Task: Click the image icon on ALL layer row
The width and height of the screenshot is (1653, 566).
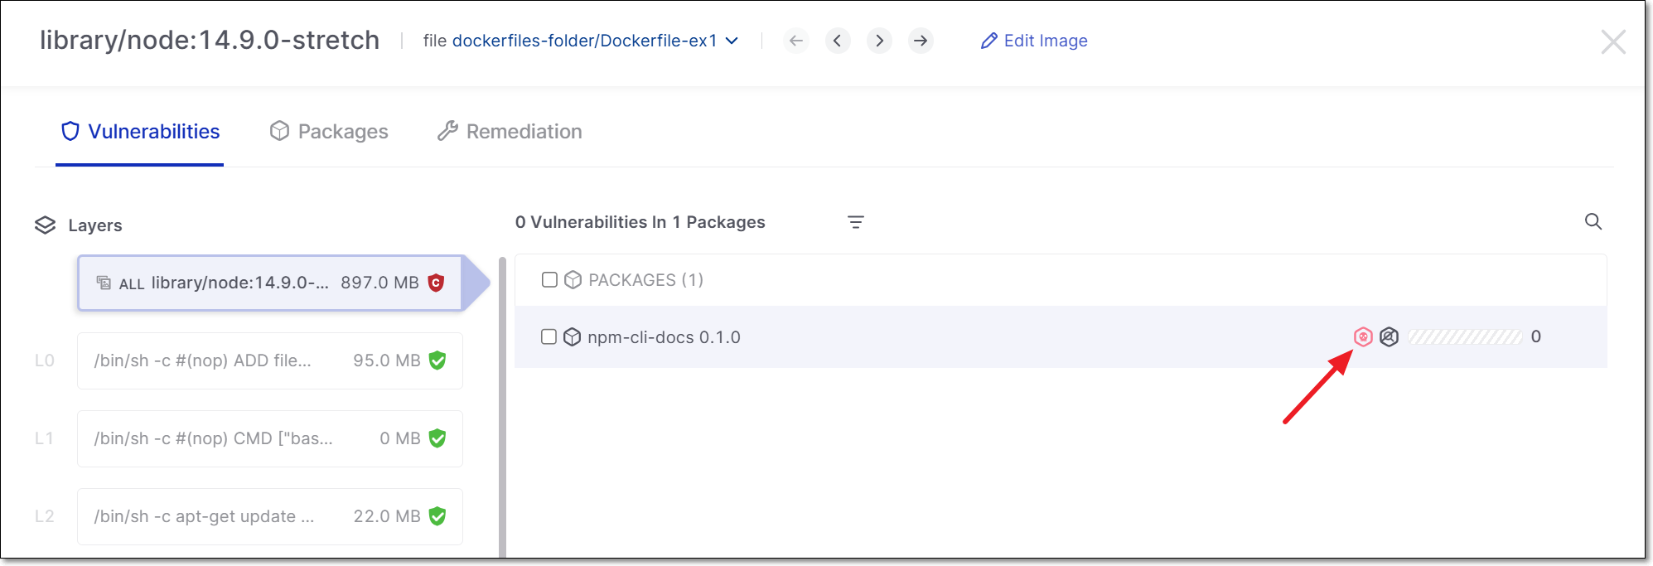Action: click(104, 283)
